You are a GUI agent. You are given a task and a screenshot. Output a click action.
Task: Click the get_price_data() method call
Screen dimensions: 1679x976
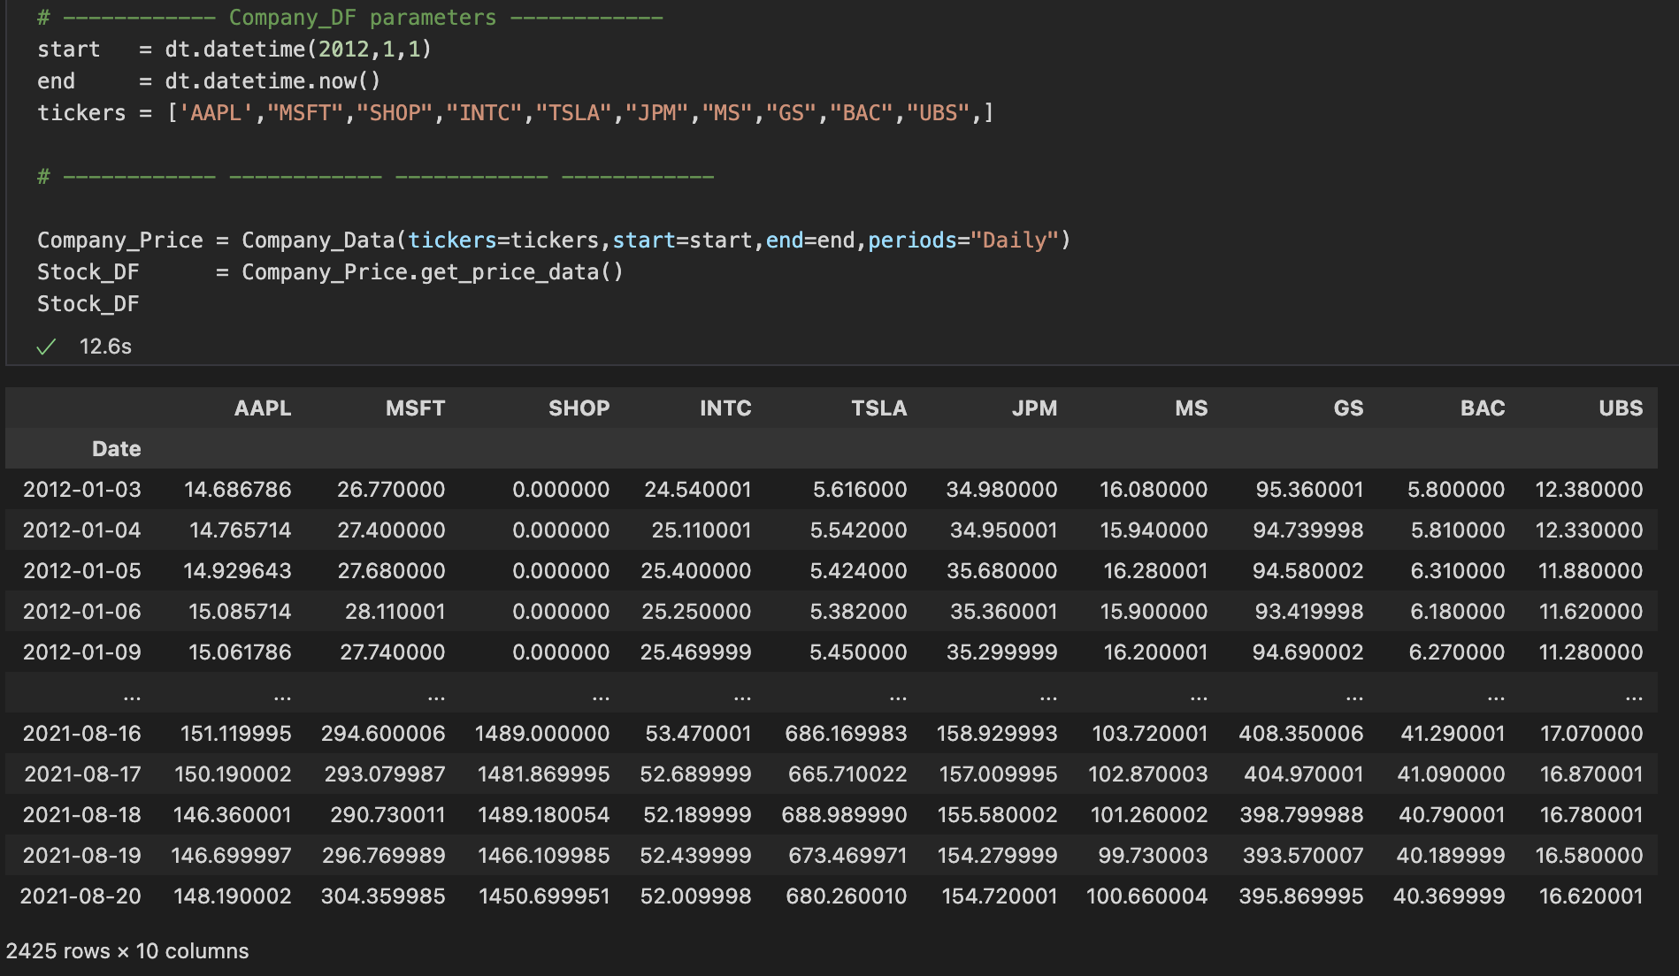coord(522,272)
